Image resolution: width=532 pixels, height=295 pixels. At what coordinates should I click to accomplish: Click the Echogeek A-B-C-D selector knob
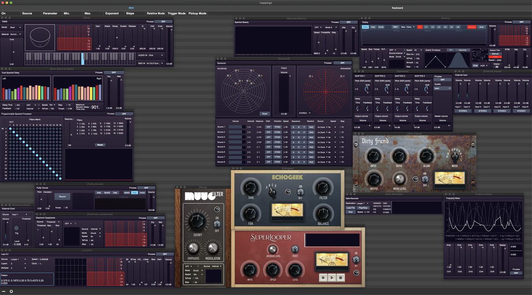click(273, 192)
